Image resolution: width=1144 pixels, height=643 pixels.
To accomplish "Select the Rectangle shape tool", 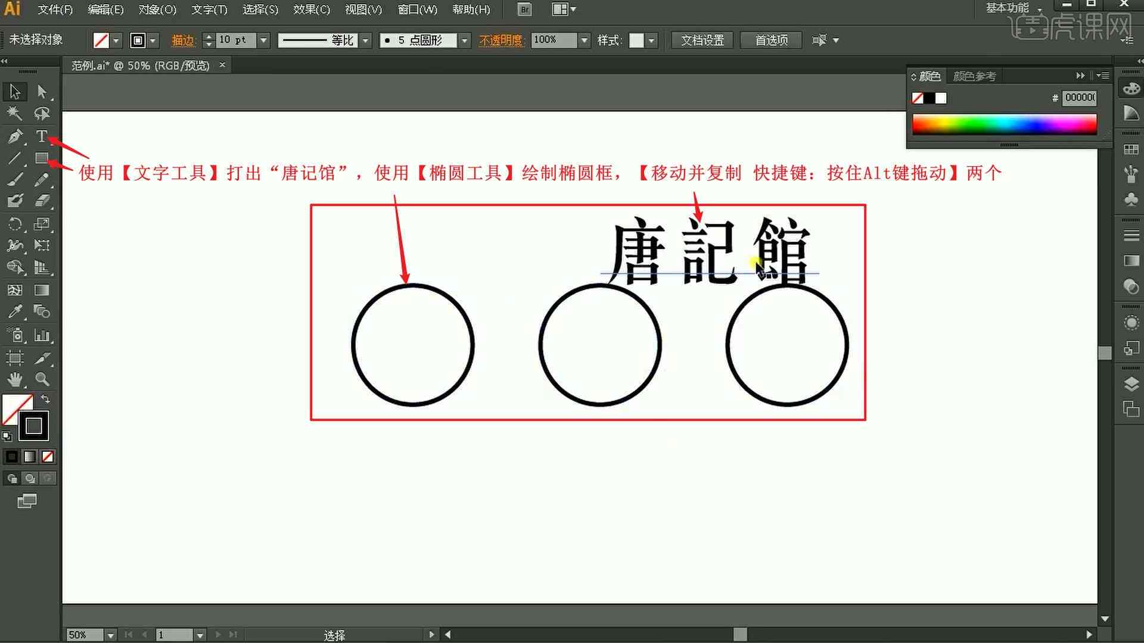I will (x=42, y=158).
